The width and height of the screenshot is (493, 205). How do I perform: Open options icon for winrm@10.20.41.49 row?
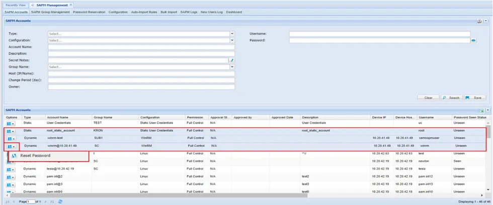click(x=11, y=146)
